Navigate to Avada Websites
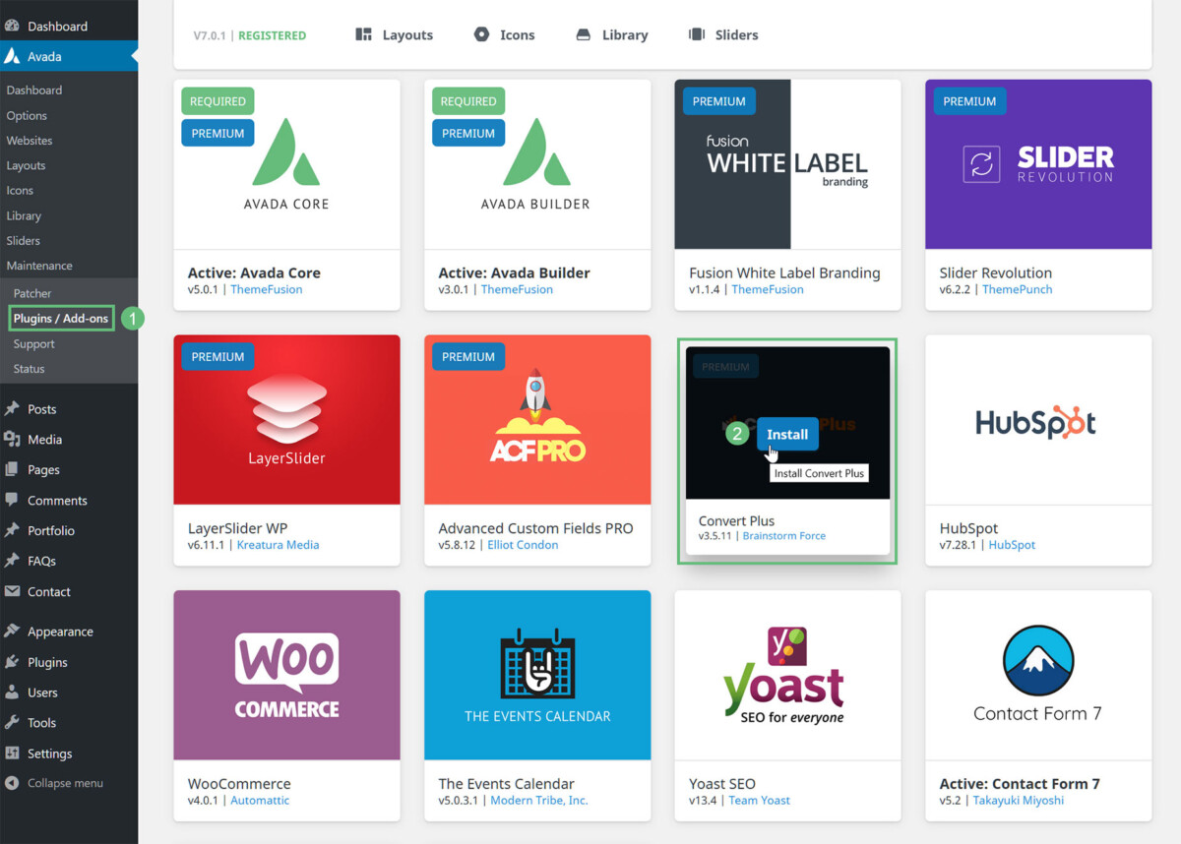1181x844 pixels. (39, 140)
